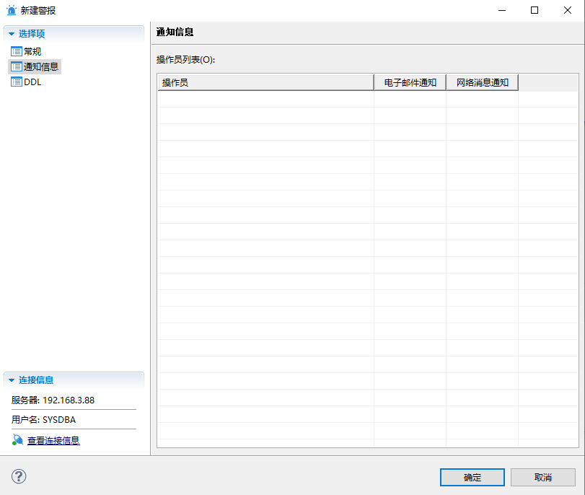Click the 选择项 section title

pyautogui.click(x=32, y=34)
